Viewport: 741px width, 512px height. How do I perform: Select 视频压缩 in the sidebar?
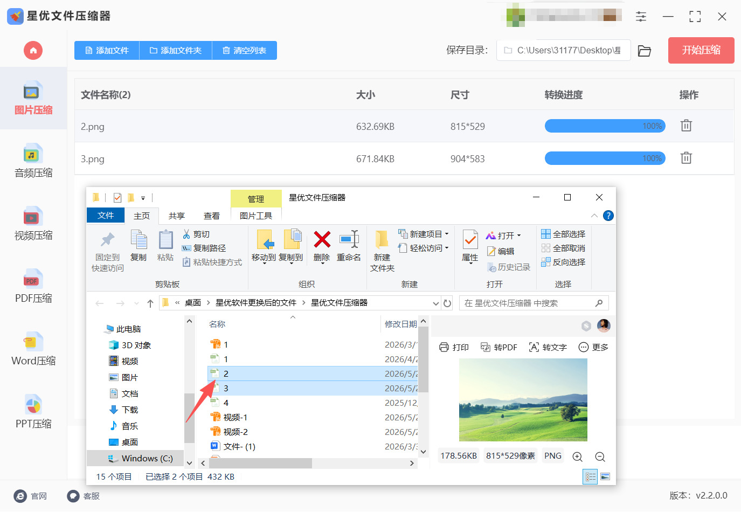(33, 224)
